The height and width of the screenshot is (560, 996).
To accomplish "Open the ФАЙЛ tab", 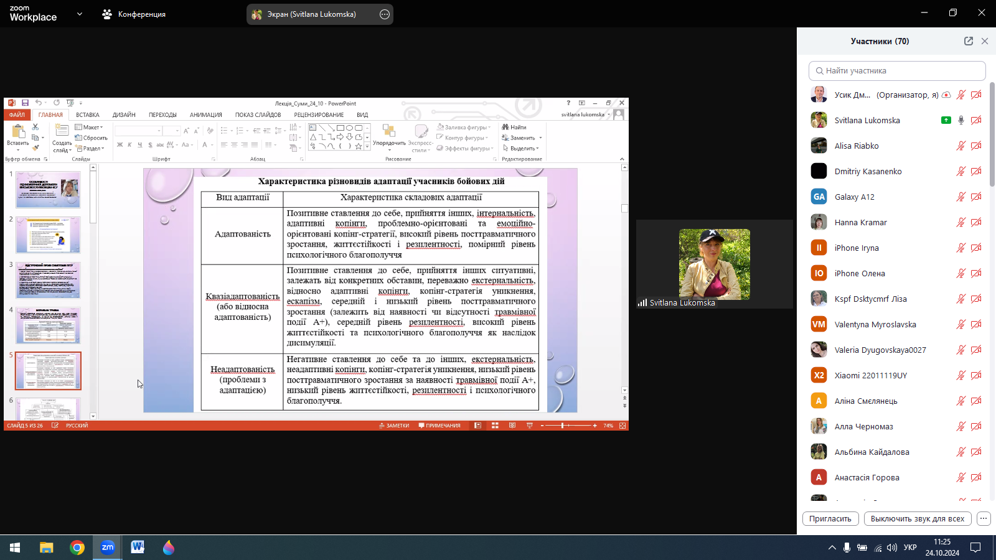I will 17,114.
